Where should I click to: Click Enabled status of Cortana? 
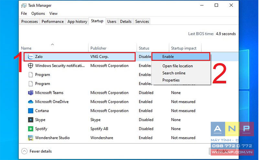coord(145,111)
